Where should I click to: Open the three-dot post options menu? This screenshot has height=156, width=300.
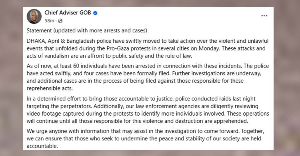point(264,16)
